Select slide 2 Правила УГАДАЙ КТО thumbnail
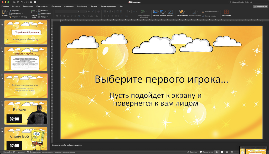This screenshot has width=269, height=154. (x=26, y=59)
